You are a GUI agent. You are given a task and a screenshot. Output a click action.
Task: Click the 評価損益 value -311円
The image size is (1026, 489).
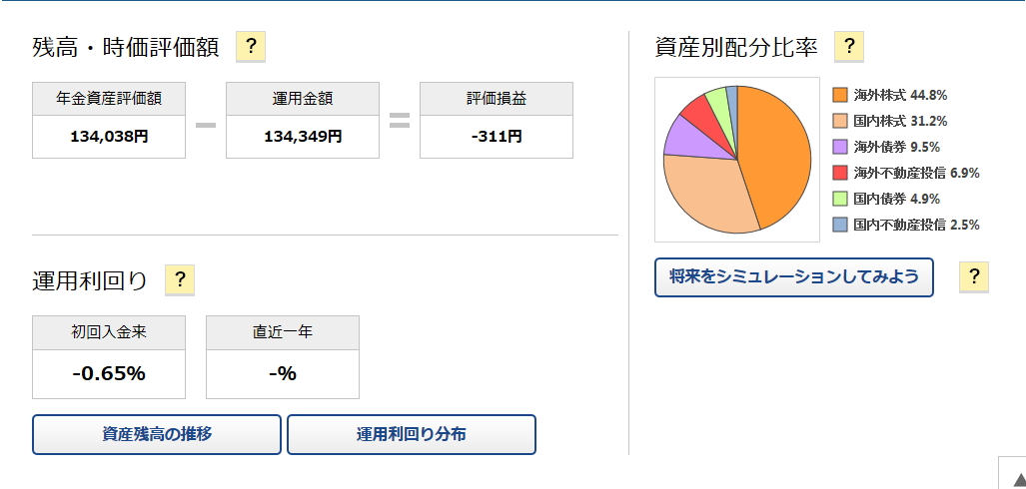[x=497, y=137]
